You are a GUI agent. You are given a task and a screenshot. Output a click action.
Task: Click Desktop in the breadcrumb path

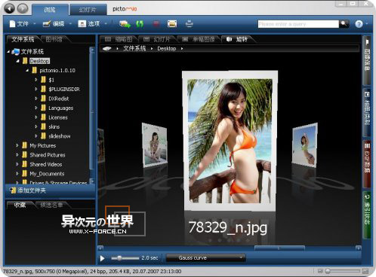coord(167,48)
